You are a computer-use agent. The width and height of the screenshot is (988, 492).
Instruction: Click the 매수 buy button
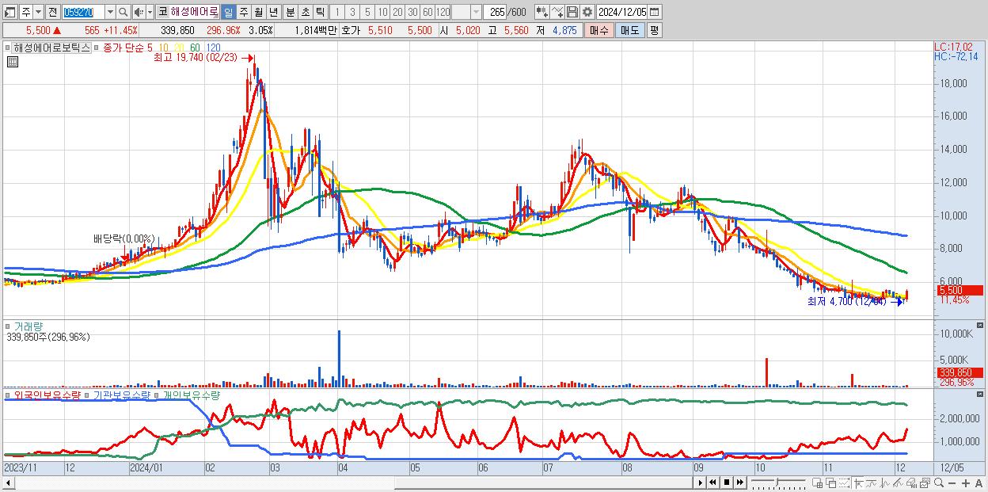(599, 30)
